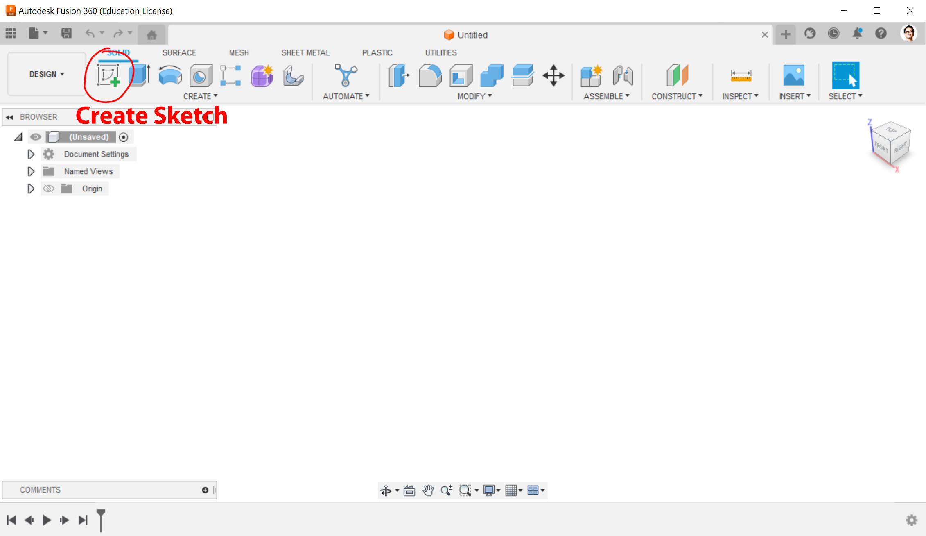Close the Untitled document tab

click(x=764, y=35)
